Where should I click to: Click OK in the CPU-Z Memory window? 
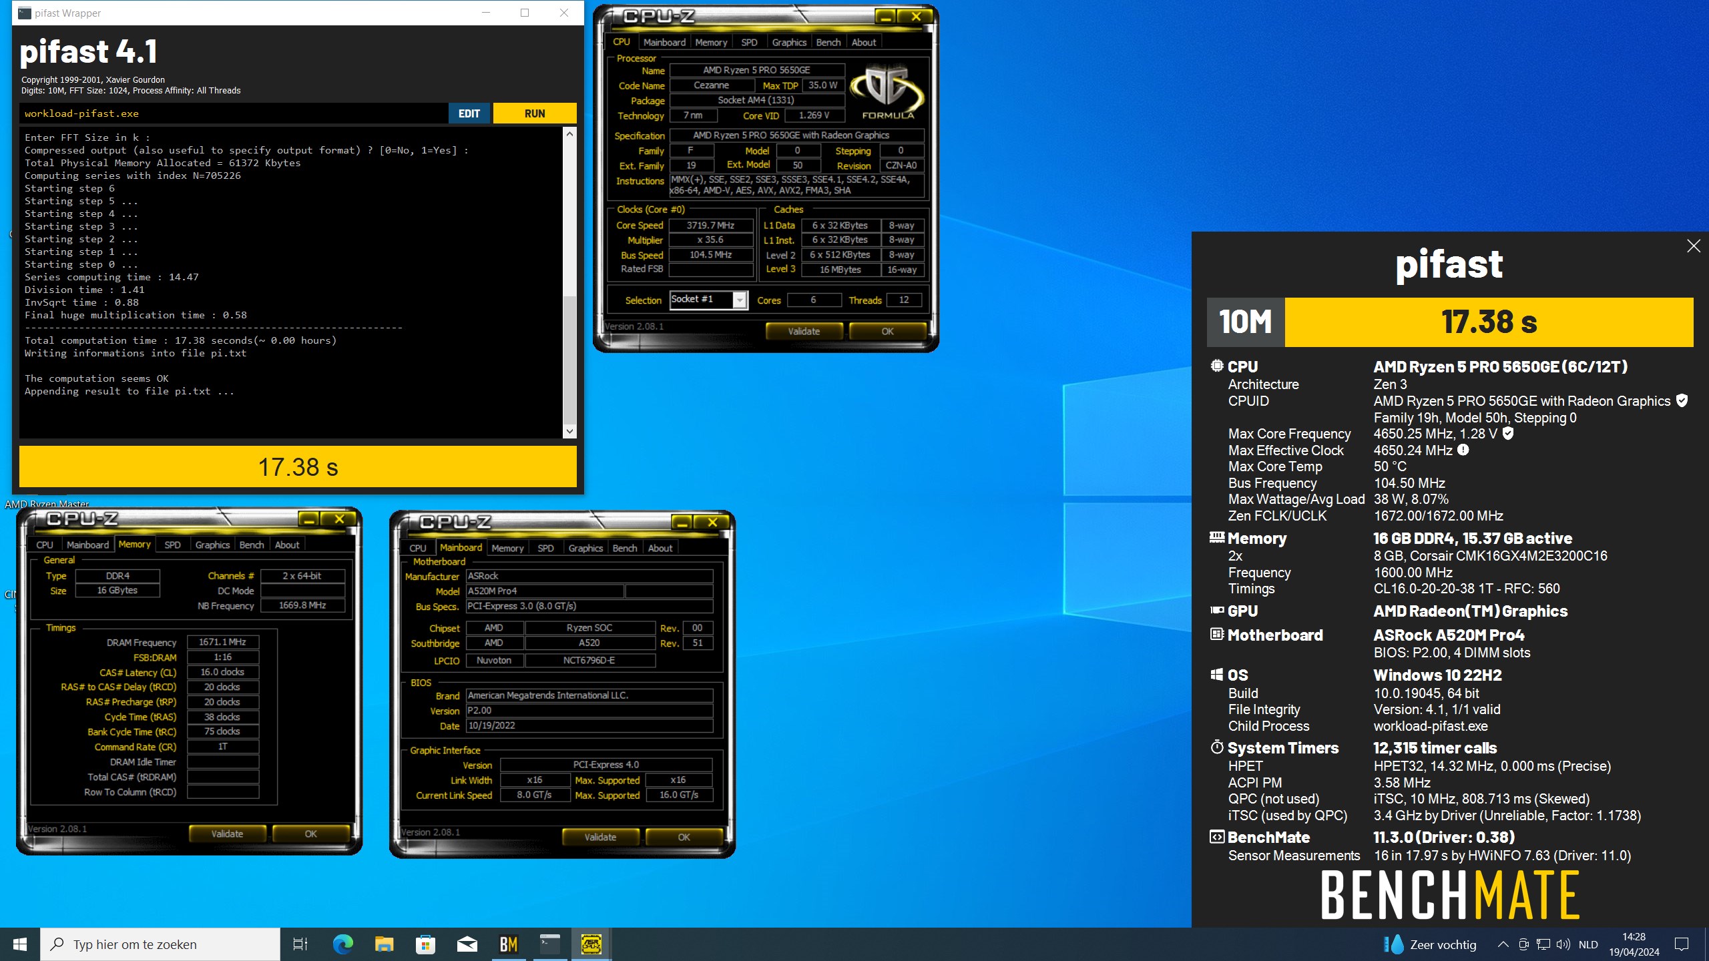click(x=310, y=834)
